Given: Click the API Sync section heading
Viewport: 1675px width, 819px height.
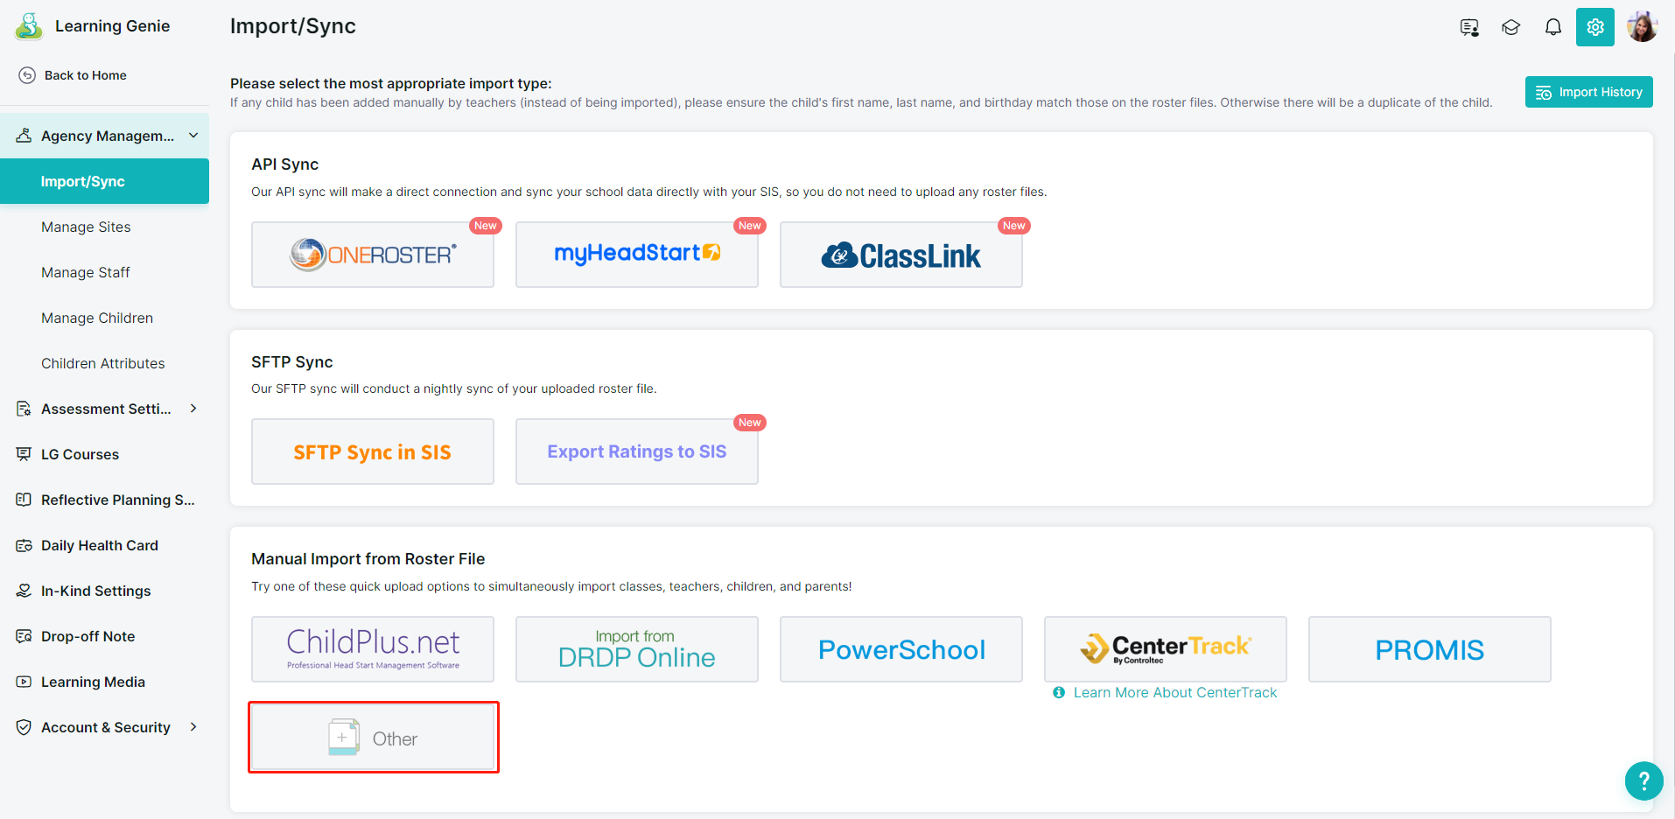Looking at the screenshot, I should tap(285, 164).
